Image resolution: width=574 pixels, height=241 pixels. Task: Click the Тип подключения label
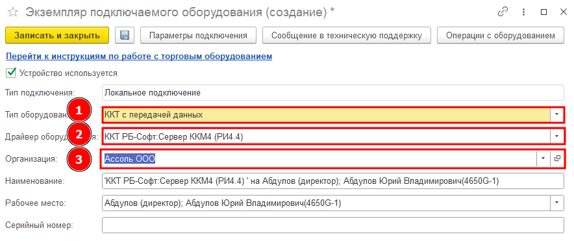(40, 93)
